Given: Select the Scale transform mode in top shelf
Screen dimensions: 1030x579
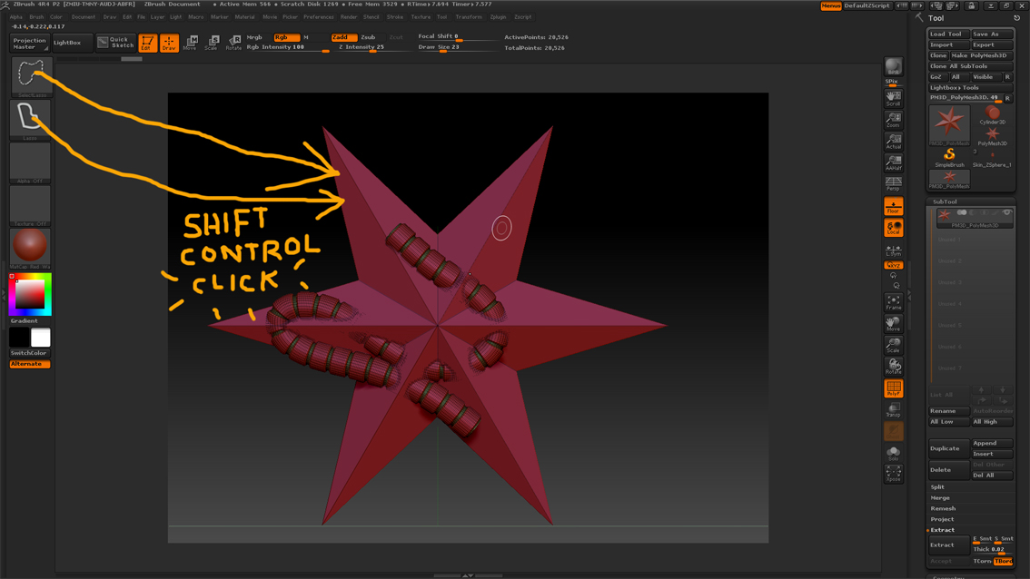Looking at the screenshot, I should pos(212,44).
